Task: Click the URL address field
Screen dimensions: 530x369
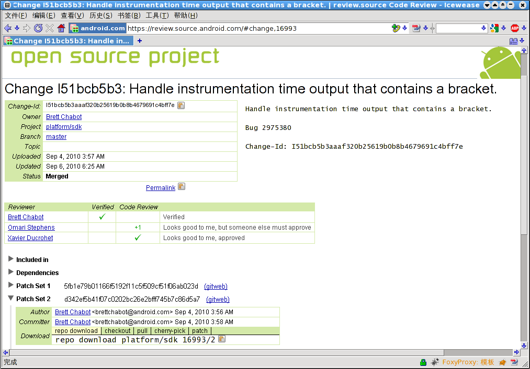Action: click(x=258, y=28)
